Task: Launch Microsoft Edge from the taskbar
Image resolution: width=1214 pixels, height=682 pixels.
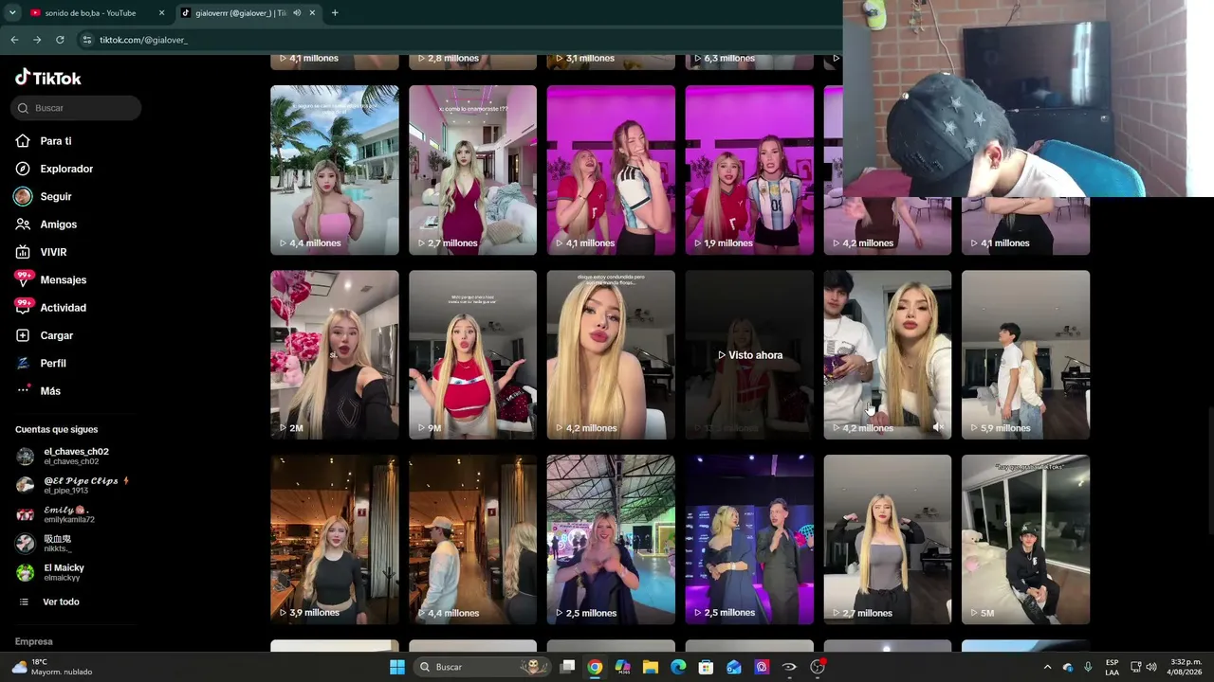Action: (678, 667)
